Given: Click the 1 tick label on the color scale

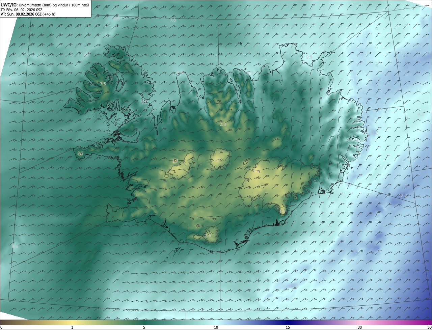Looking at the screenshot, I should pyautogui.click(x=72, y=327).
